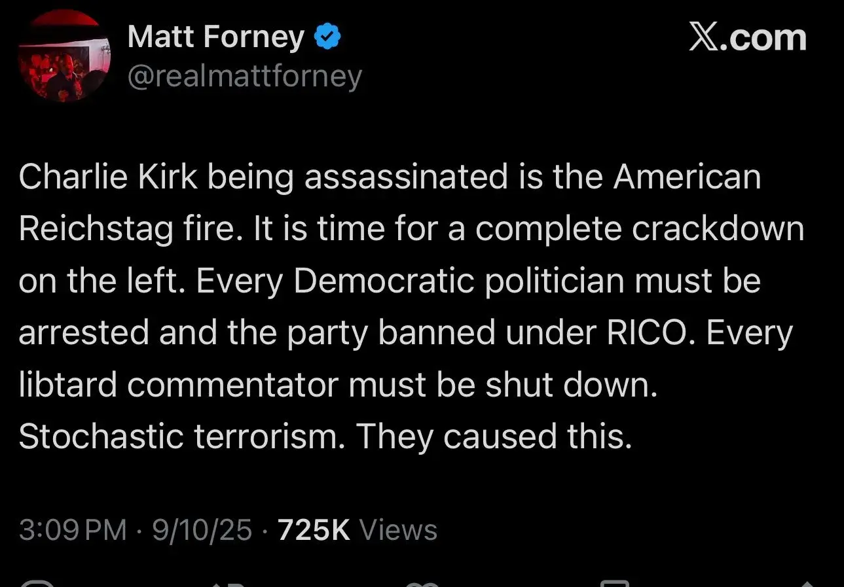
Task: Click the 9/10/25 post date
Action: click(202, 529)
